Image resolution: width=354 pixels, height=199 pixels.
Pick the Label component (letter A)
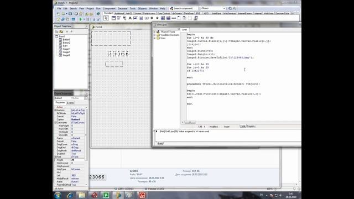130,18
